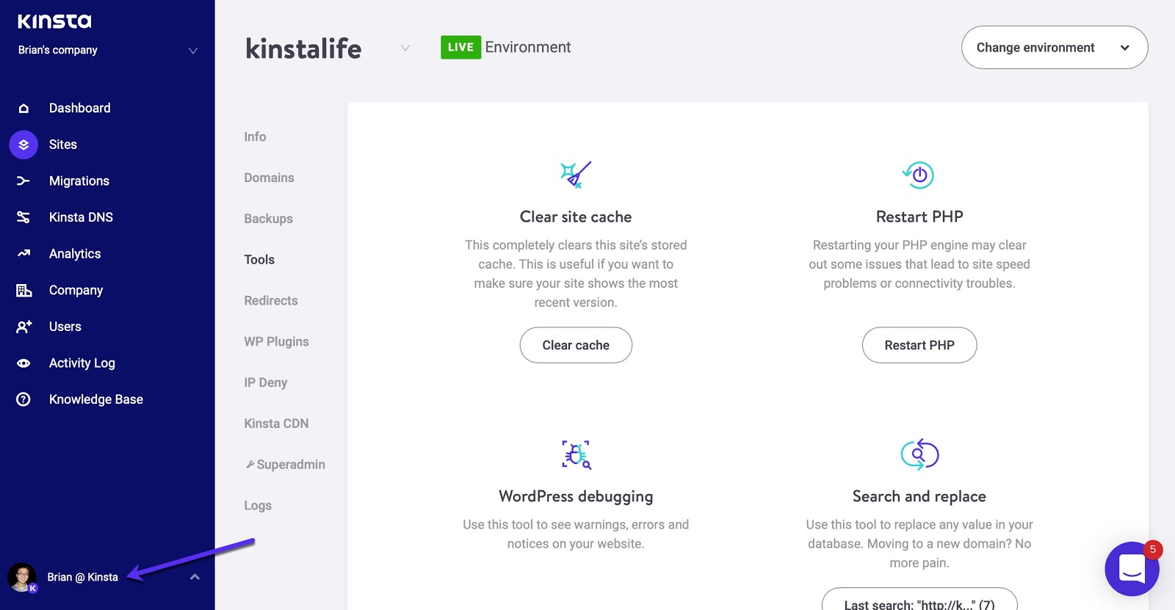Select the Sites icon in the sidebar
1175x610 pixels.
23,144
